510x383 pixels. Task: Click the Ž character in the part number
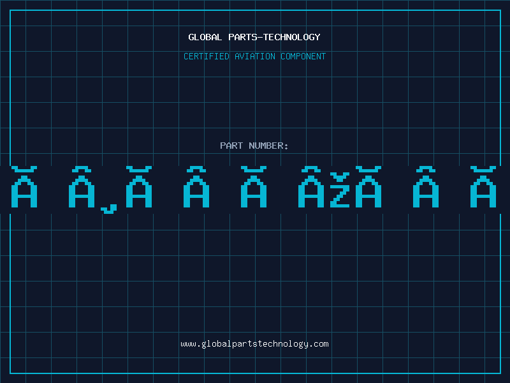click(x=340, y=190)
